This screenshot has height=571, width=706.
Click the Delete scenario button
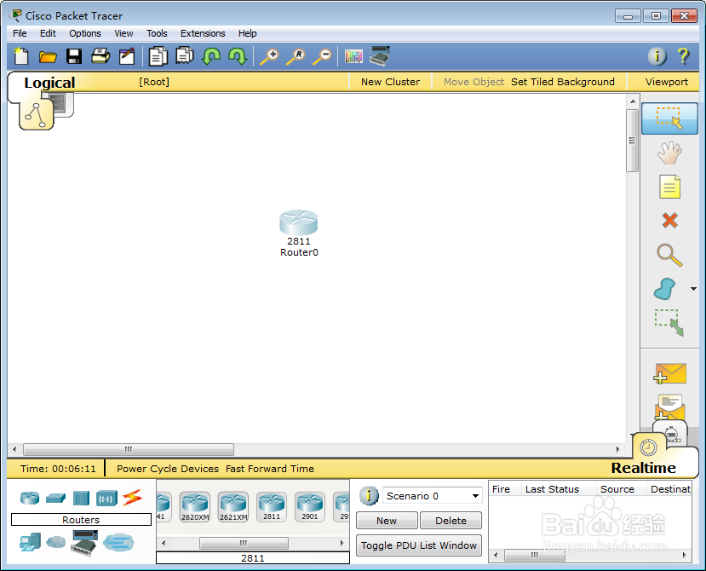click(451, 521)
